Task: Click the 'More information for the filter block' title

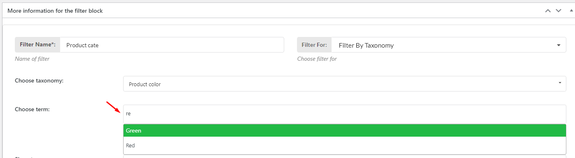Action: [55, 11]
